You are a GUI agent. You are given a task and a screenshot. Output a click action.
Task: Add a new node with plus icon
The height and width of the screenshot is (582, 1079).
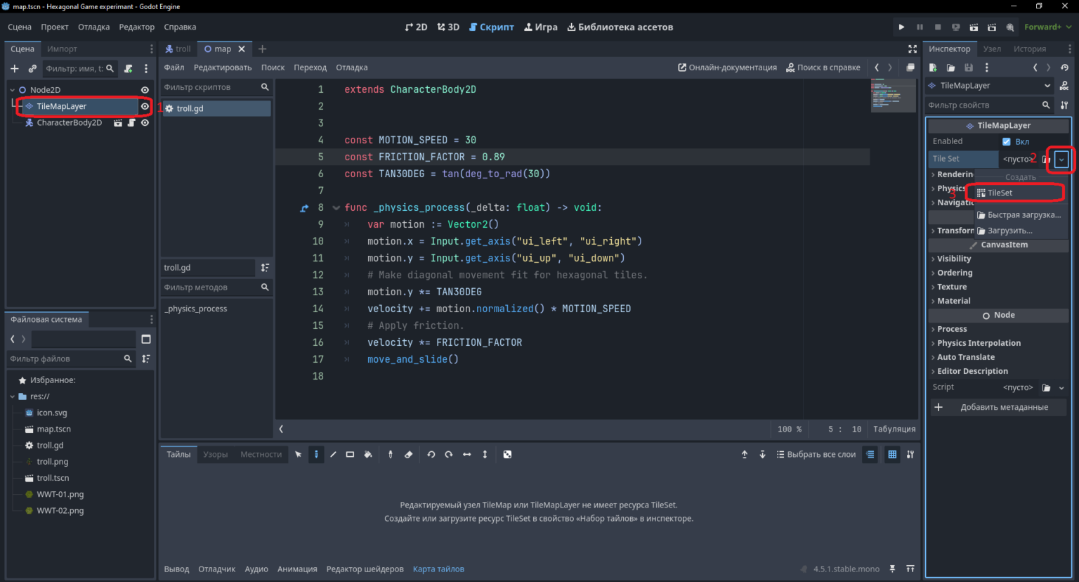(x=14, y=69)
